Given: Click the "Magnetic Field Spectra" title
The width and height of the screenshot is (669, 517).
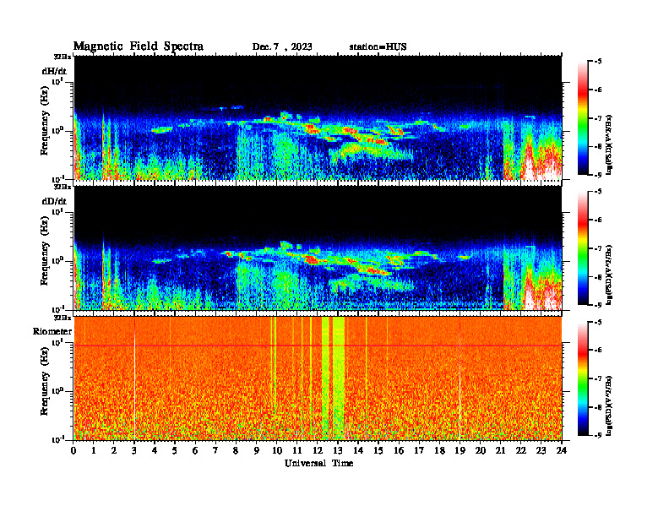Looking at the screenshot, I should point(139,46).
